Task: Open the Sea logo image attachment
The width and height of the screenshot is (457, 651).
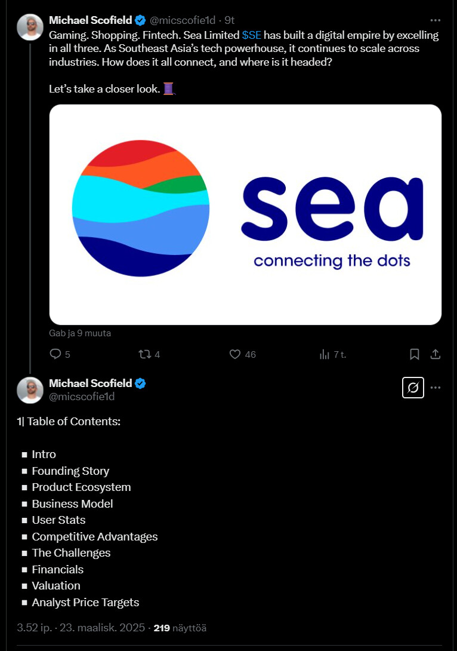Action: tap(245, 215)
